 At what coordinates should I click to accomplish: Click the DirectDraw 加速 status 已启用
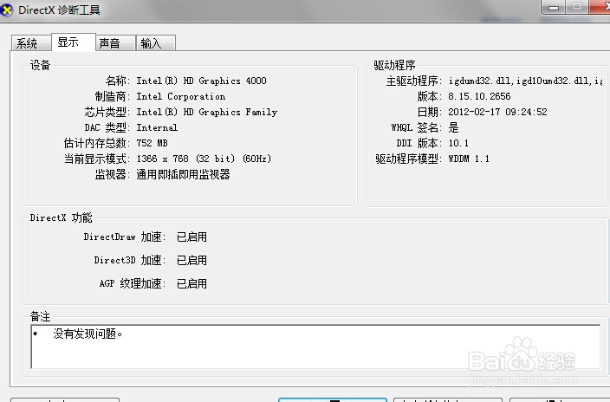(191, 237)
